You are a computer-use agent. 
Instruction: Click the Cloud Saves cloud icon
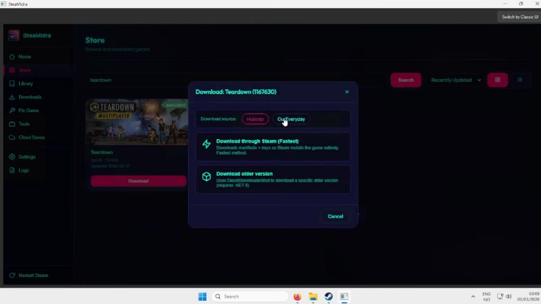pyautogui.click(x=12, y=137)
